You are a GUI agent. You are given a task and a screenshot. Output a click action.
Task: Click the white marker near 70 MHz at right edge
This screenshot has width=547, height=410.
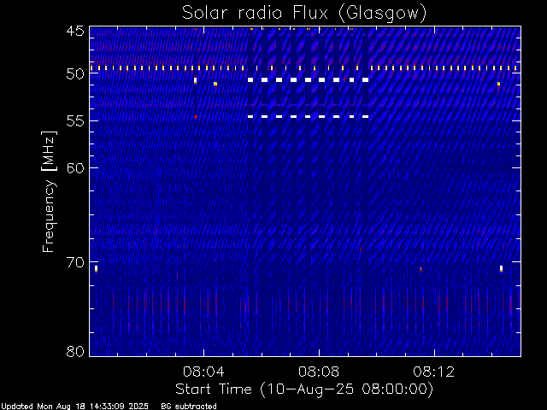(x=501, y=268)
